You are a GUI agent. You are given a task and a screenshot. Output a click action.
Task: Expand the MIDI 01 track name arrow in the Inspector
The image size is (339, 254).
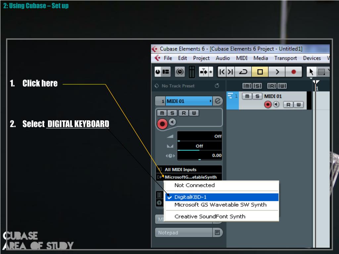(210, 101)
